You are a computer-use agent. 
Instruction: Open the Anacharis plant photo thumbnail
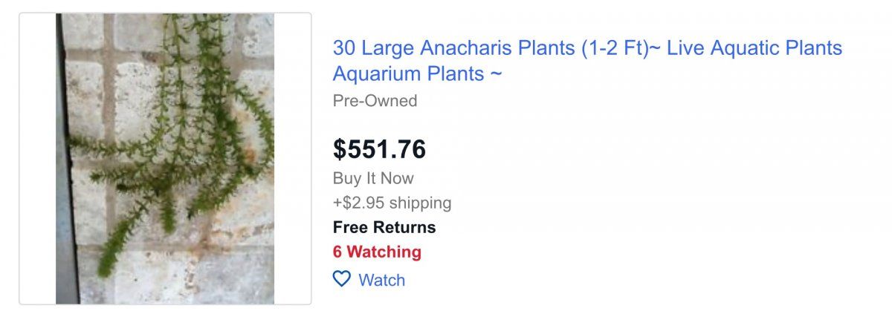point(165,158)
